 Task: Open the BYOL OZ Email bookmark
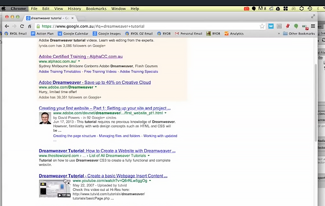pyautogui.click(x=139, y=33)
